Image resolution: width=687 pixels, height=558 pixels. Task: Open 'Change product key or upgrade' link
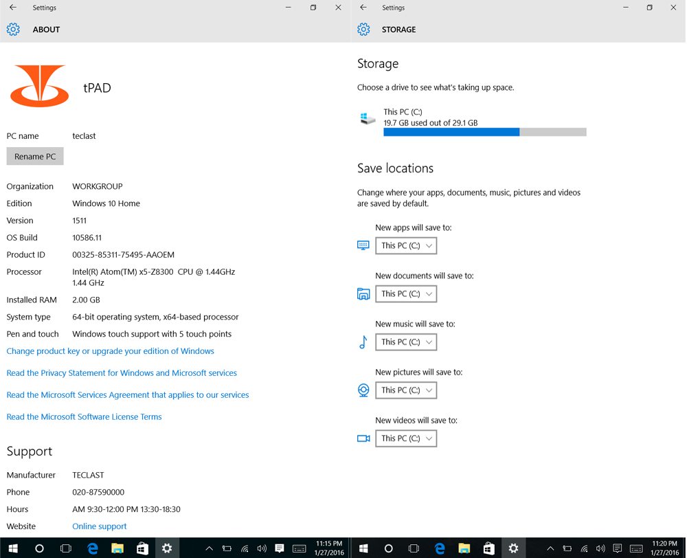(111, 351)
